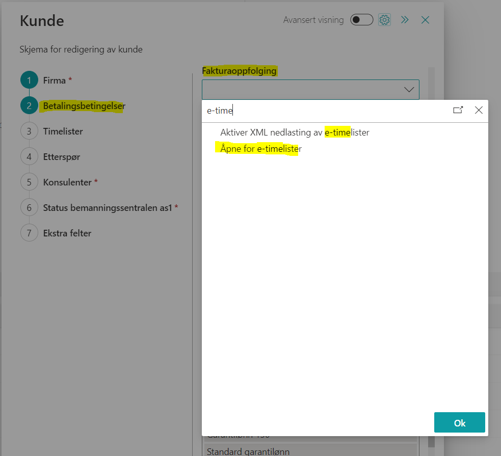501x456 pixels.
Task: Go to step 5 Konsulenter
Action: pos(59,182)
